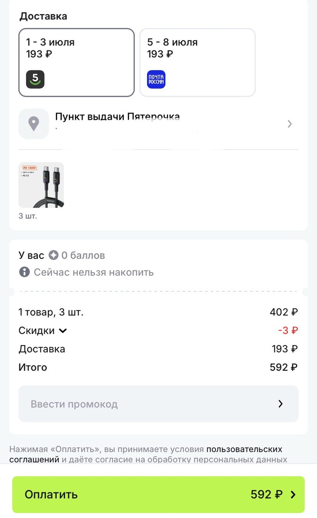Screen dimensions: 317x518
Task: Click the bonus points coin icon
Action: pyautogui.click(x=54, y=256)
